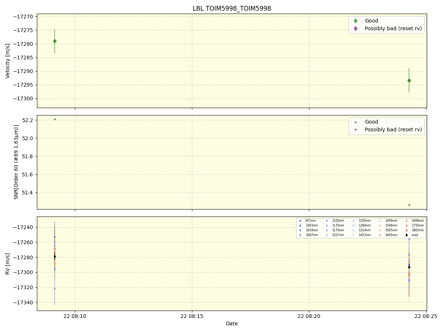Click the '22 08:10' date tick label
This screenshot has width=443, height=332.
[75, 316]
